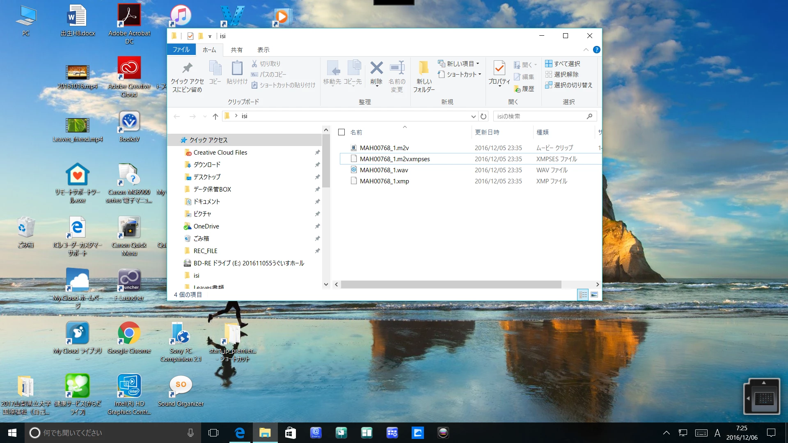Open the 表示 ribbon tab
This screenshot has width=788, height=443.
(263, 50)
